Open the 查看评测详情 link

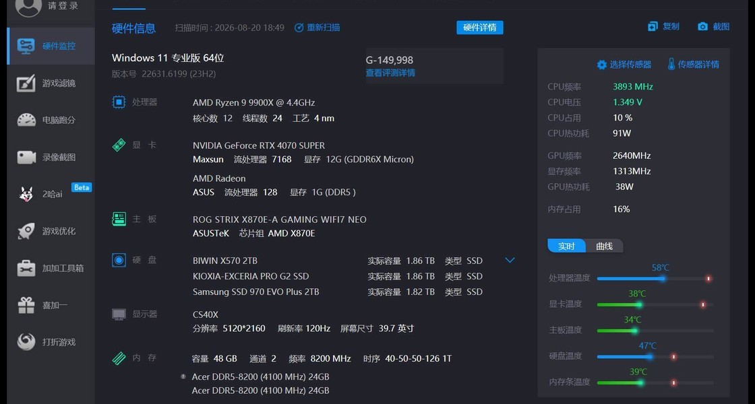coord(390,73)
